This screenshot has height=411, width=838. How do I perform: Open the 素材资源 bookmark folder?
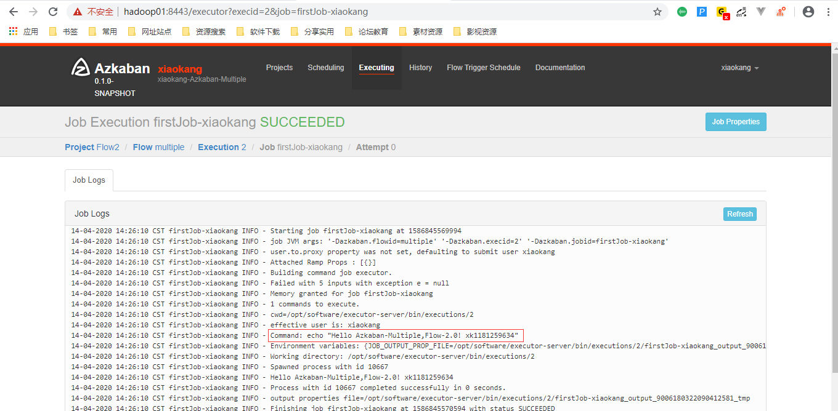(x=420, y=31)
